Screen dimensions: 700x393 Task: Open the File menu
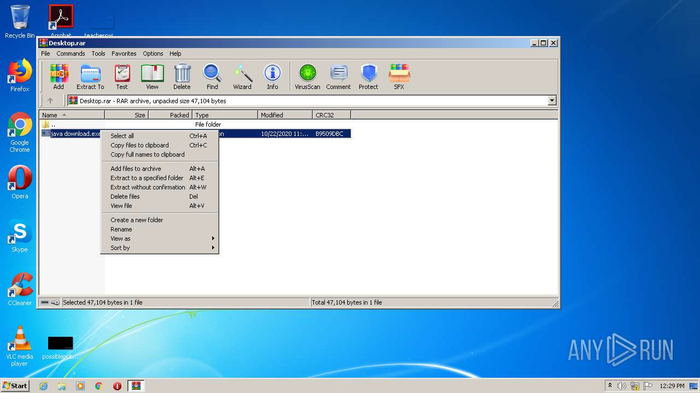(45, 53)
